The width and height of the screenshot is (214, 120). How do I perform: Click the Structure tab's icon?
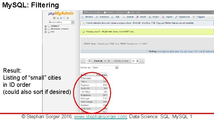97,17
